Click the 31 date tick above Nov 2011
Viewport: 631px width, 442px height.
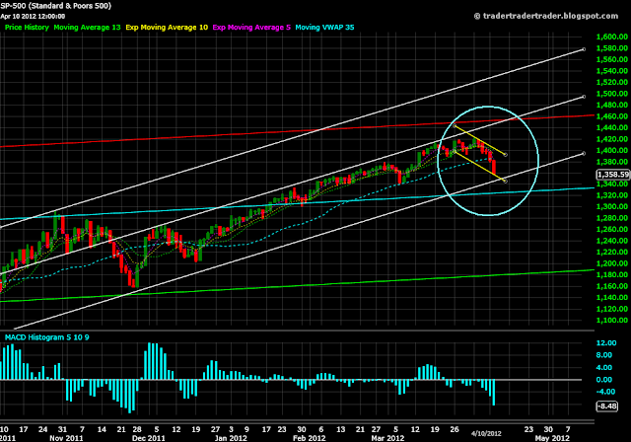coord(62,429)
